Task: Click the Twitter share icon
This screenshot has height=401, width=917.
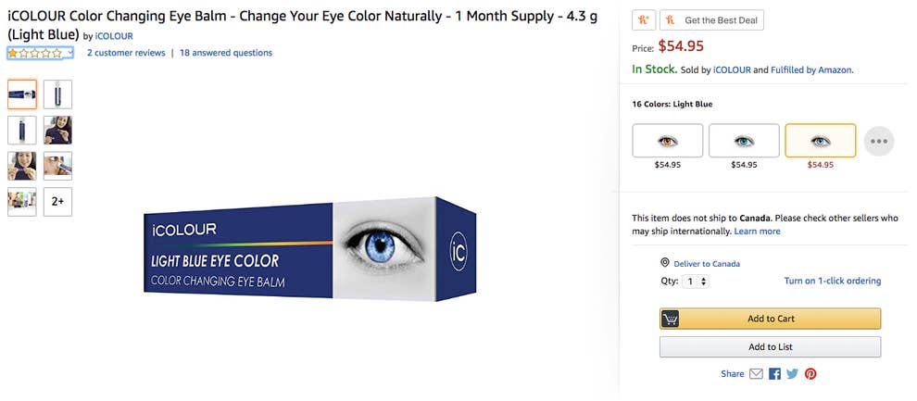Action: click(x=792, y=374)
